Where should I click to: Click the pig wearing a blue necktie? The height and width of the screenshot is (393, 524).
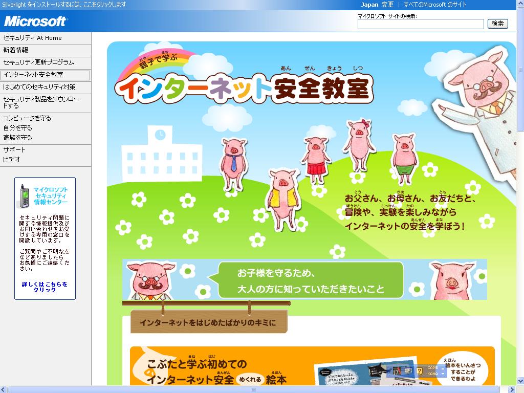click(233, 165)
